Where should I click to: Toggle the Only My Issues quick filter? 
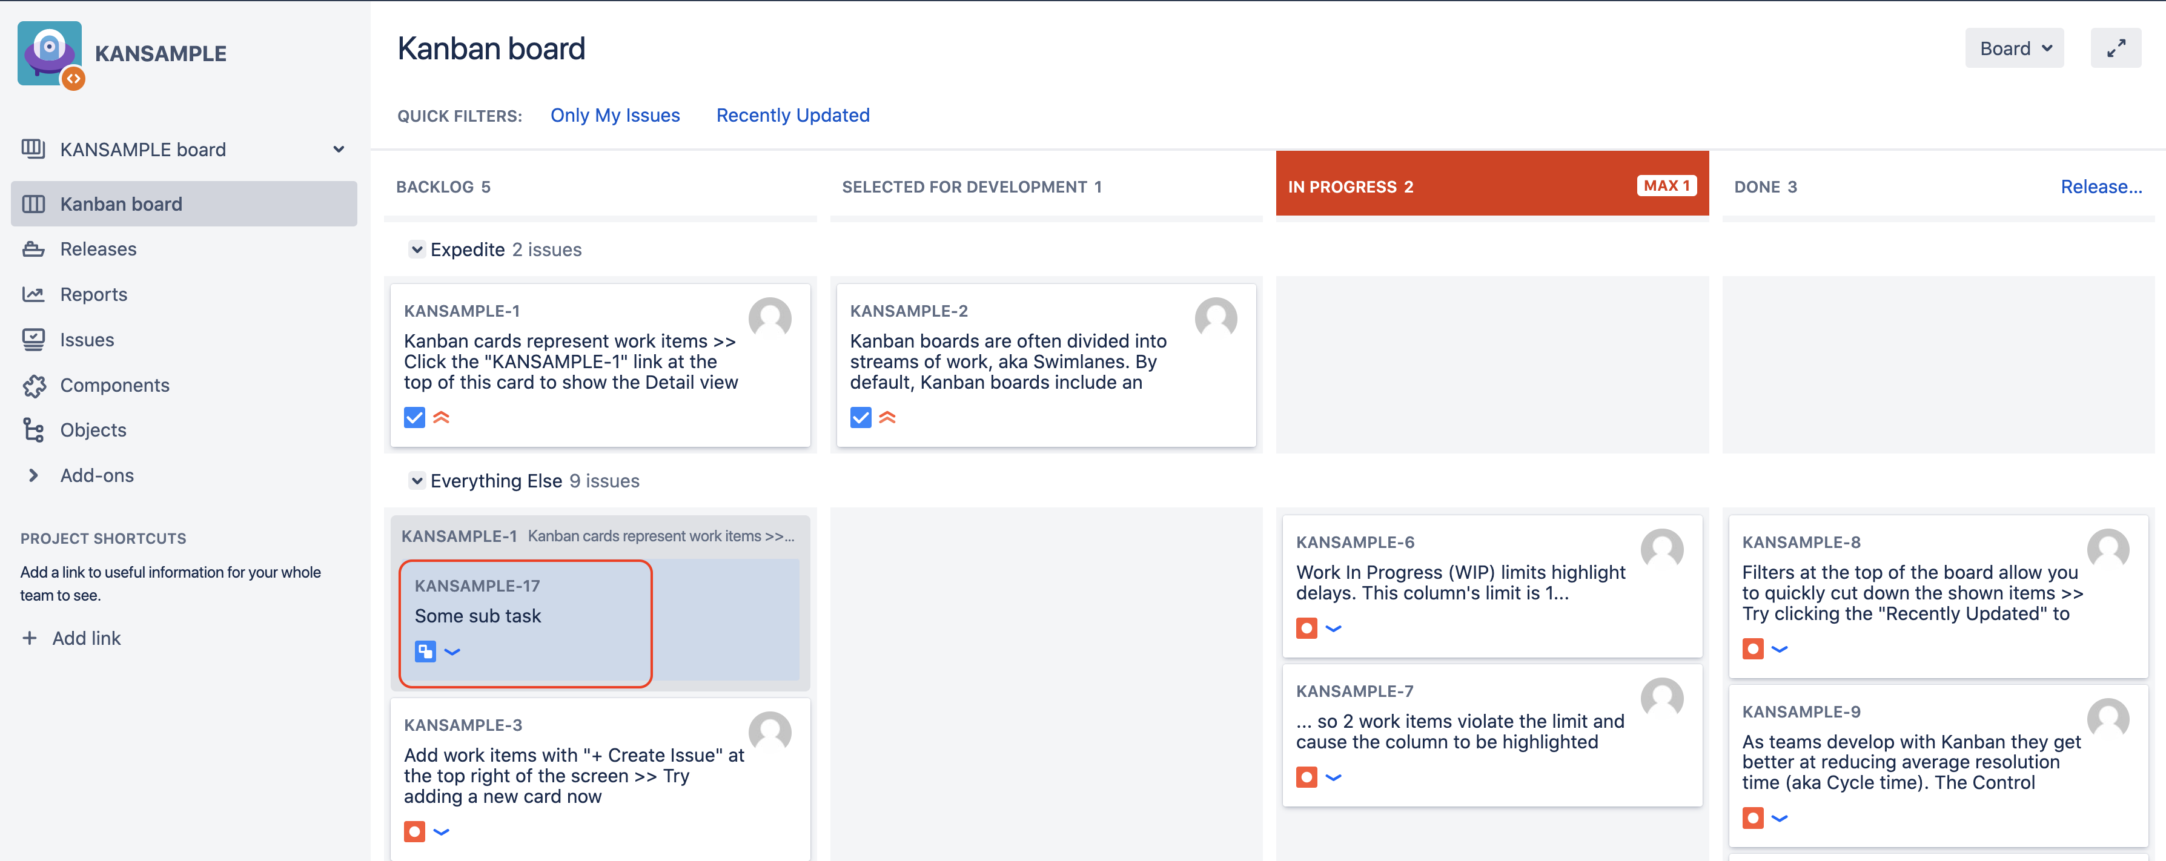(x=615, y=115)
